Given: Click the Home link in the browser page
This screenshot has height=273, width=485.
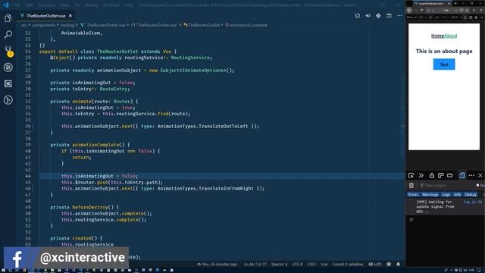Looking at the screenshot, I should click(x=437, y=36).
